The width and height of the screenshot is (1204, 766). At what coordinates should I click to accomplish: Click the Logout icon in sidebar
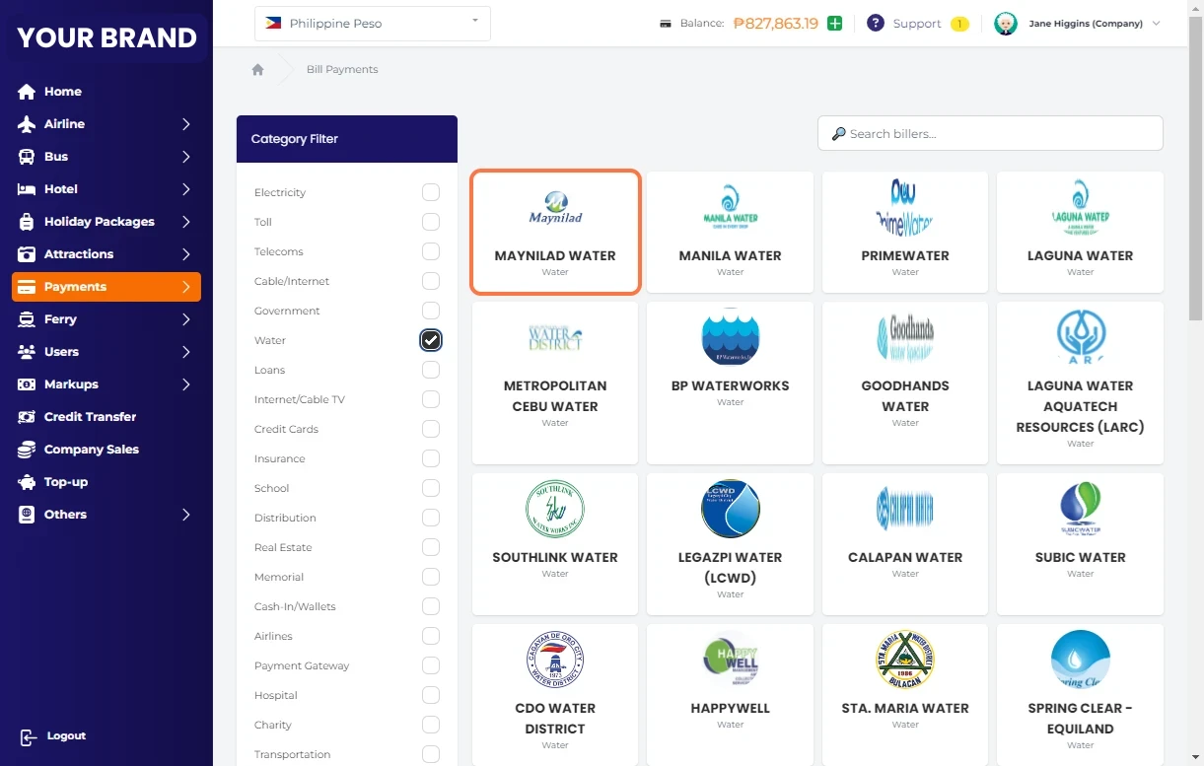click(28, 736)
